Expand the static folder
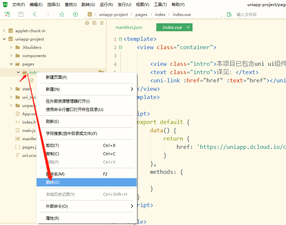 pyautogui.click(x=11, y=89)
